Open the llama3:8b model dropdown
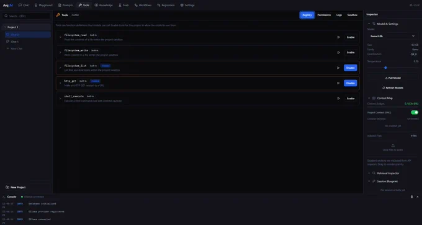Image resolution: width=422 pixels, height=225 pixels. pos(393,36)
